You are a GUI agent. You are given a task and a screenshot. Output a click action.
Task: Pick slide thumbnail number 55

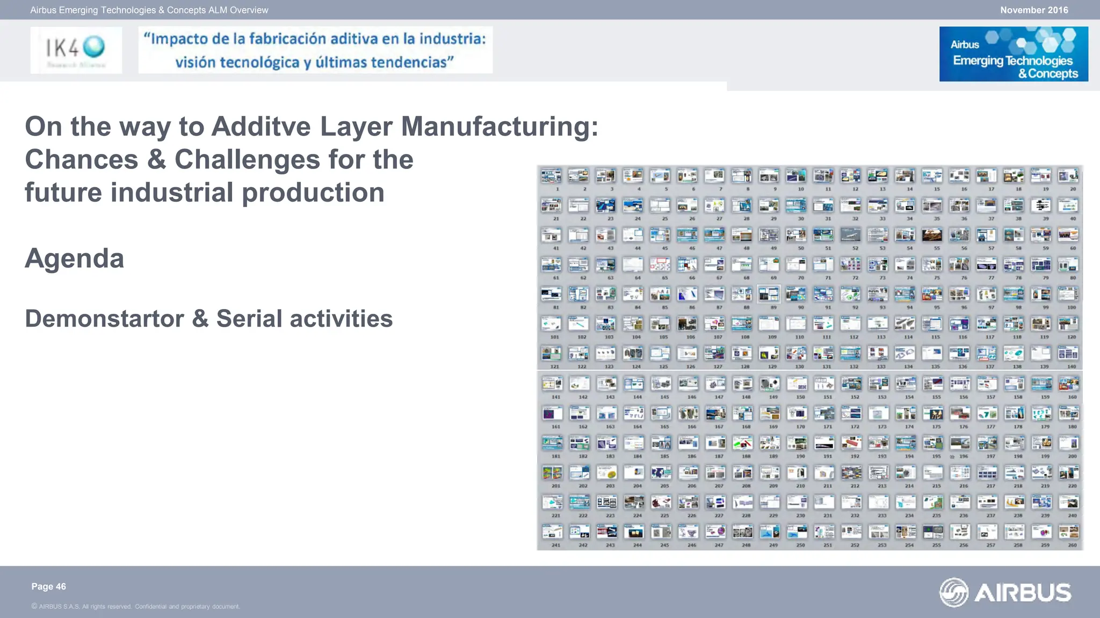pyautogui.click(x=932, y=234)
